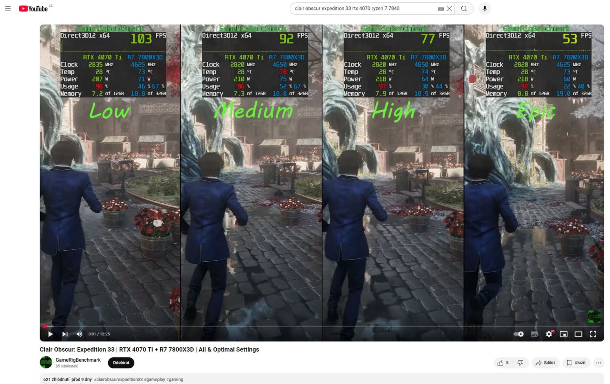Screen dimensions: 610x384
Task: Open the on-screen keyboard in search box
Action: (440, 9)
